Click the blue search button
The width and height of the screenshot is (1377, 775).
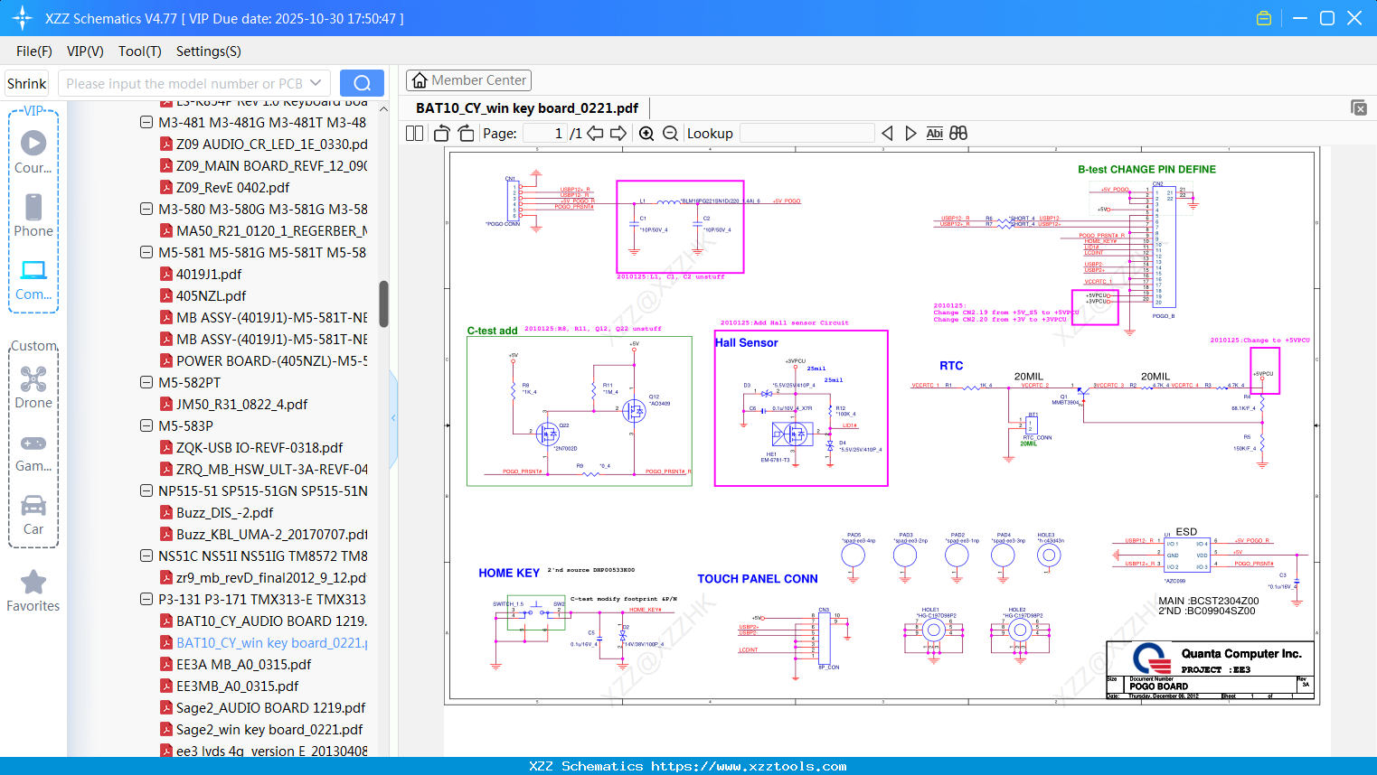(362, 83)
